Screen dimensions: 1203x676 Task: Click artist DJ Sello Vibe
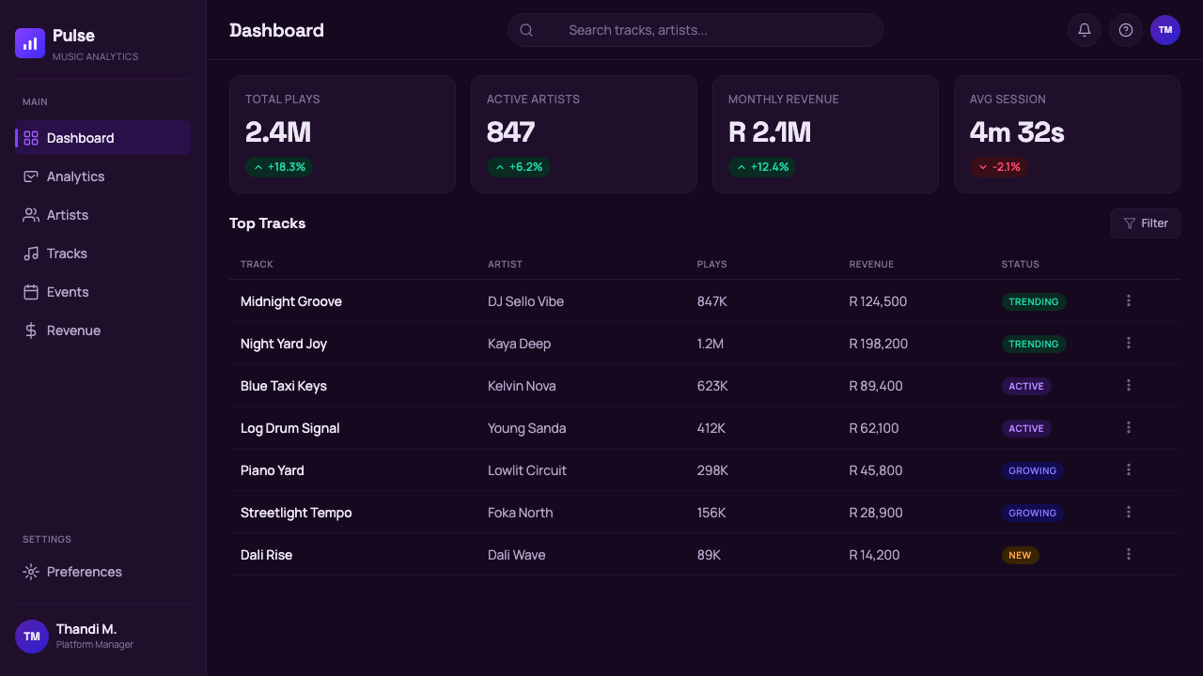point(525,301)
